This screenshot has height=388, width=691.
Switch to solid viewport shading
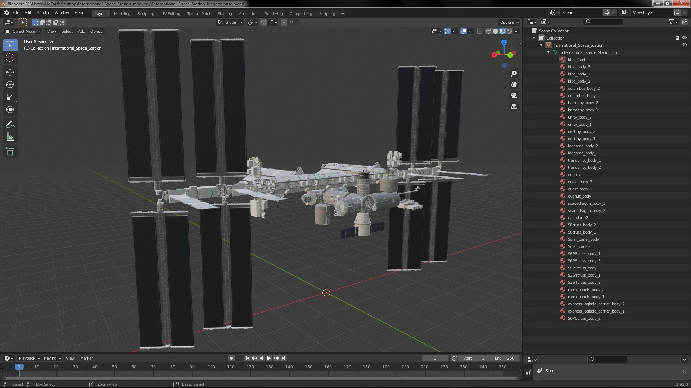coord(496,31)
